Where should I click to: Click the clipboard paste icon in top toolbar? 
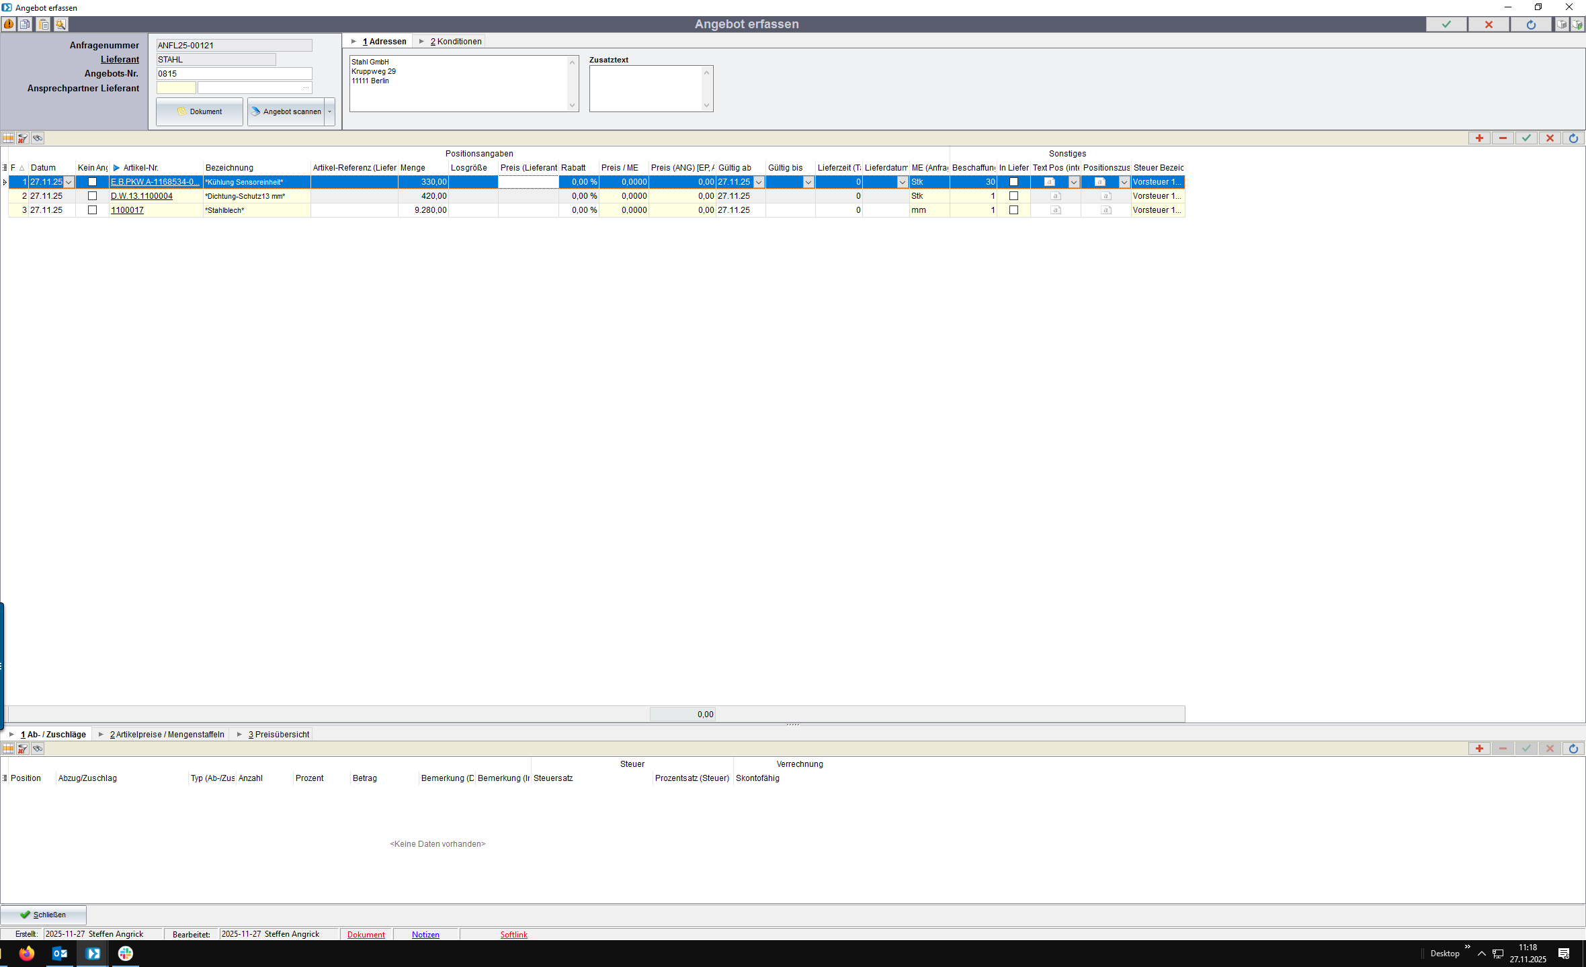click(43, 24)
